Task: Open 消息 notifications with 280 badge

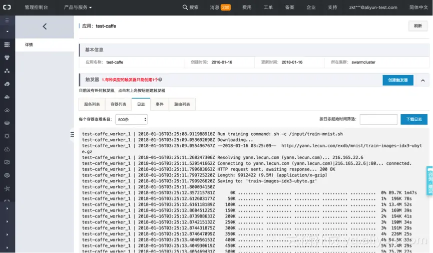Action: pyautogui.click(x=220, y=8)
